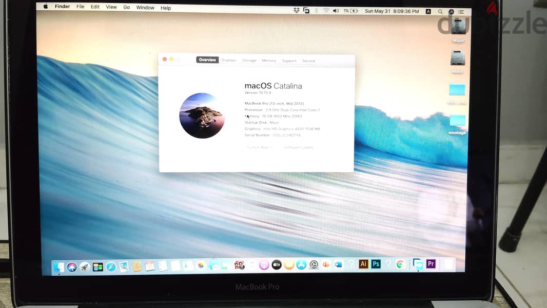Switch to the Displays tab
The height and width of the screenshot is (308, 547).
[x=229, y=60]
